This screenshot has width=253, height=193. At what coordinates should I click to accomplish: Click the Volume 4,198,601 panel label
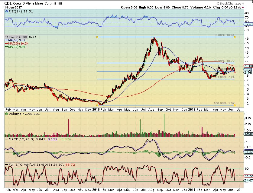tap(19, 114)
